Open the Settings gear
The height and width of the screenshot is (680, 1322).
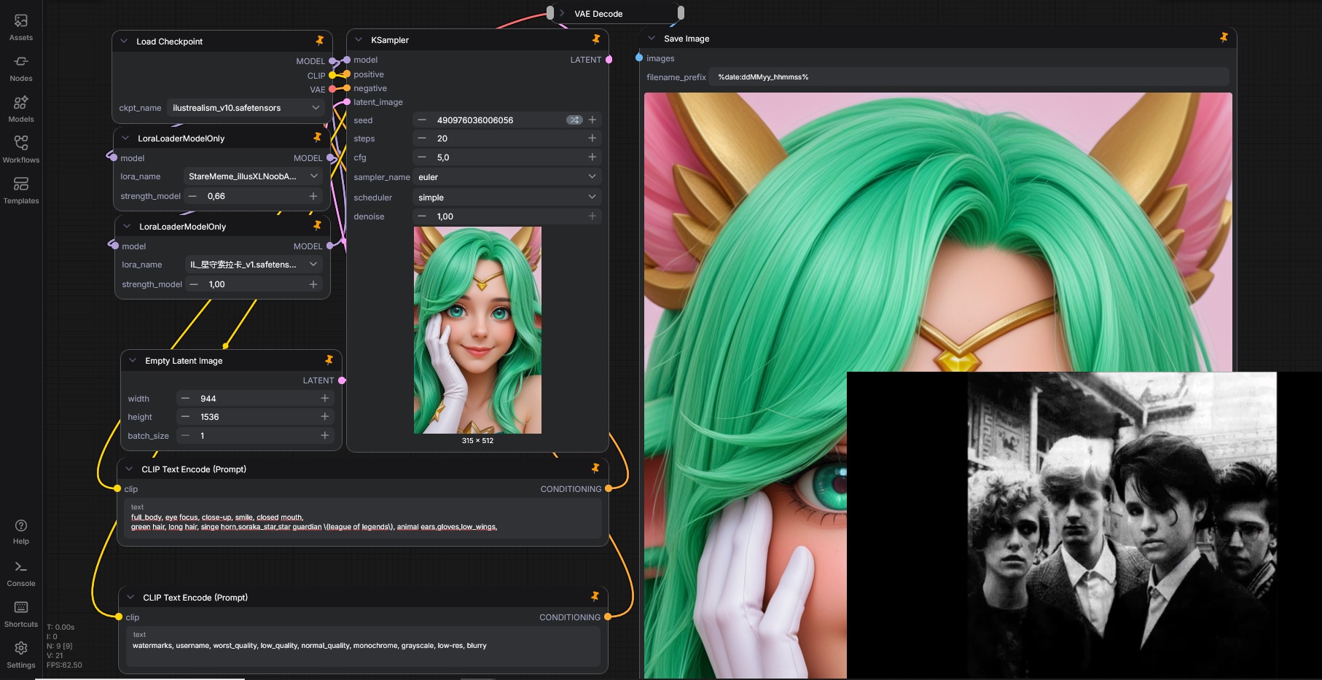(21, 654)
